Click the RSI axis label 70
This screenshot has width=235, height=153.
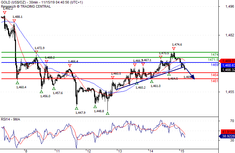(x=232, y=121)
